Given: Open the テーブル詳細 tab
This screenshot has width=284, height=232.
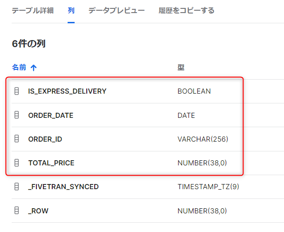Looking at the screenshot, I should pyautogui.click(x=33, y=11).
